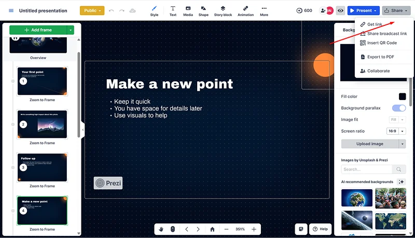
Task: Expand the Public privacy dropdown
Action: tap(92, 10)
